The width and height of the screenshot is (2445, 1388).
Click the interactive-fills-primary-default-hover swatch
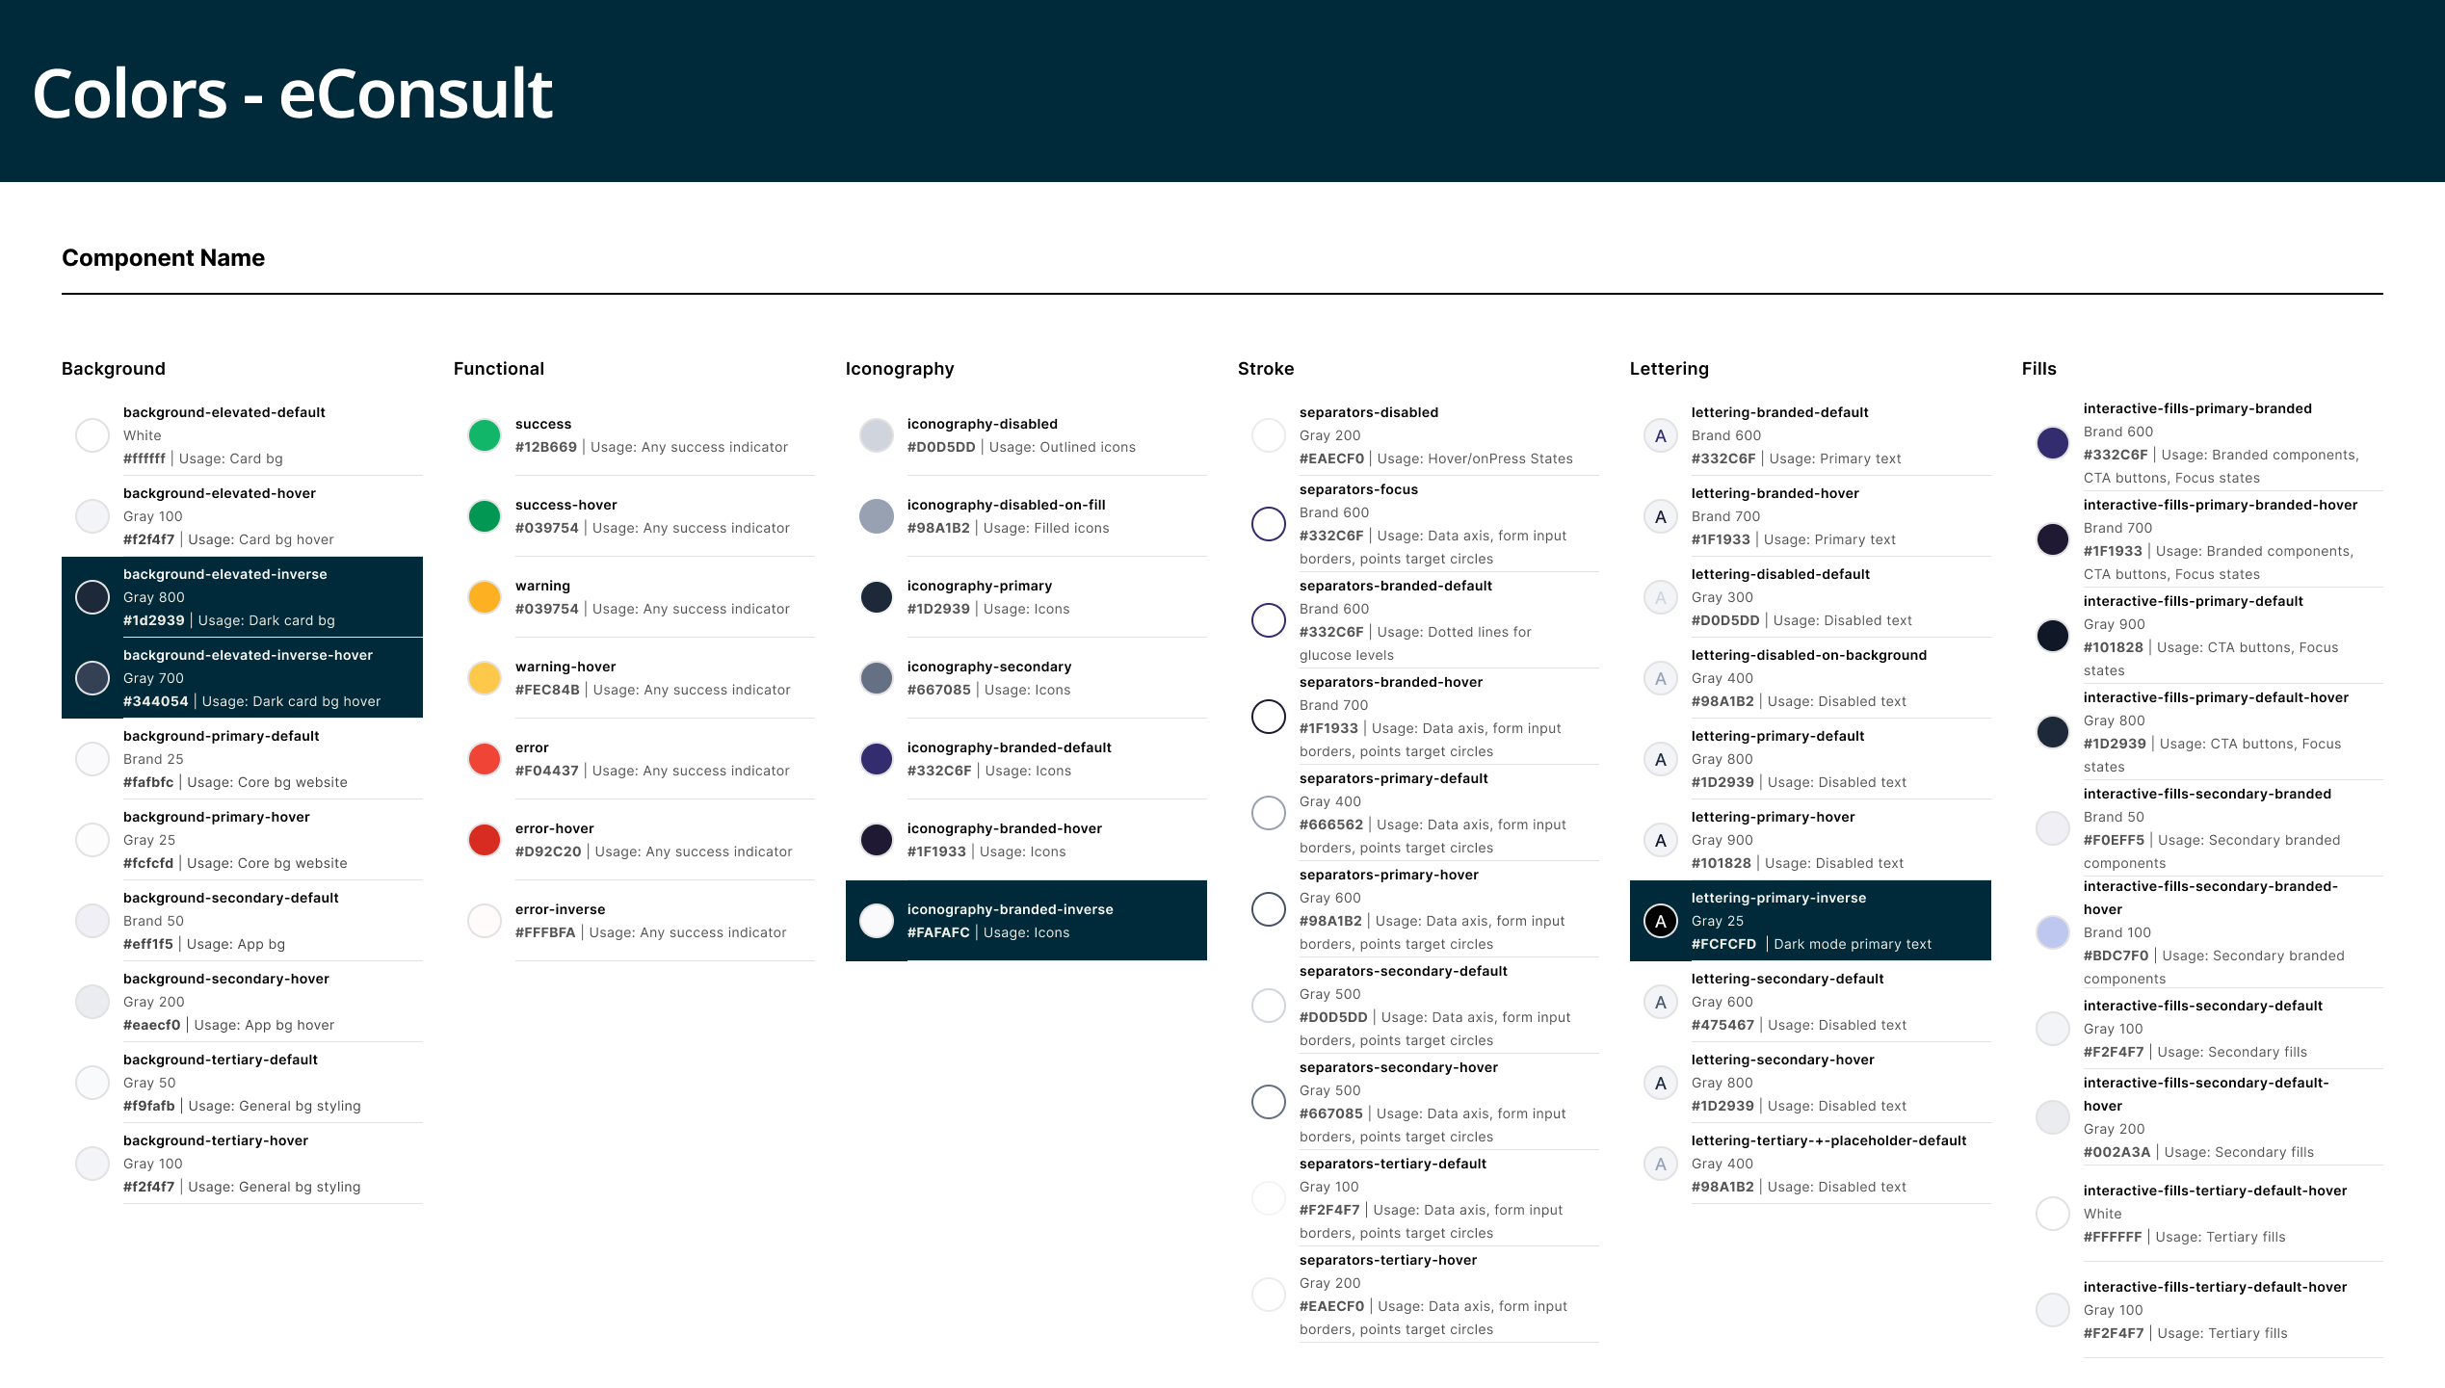[x=2053, y=732]
